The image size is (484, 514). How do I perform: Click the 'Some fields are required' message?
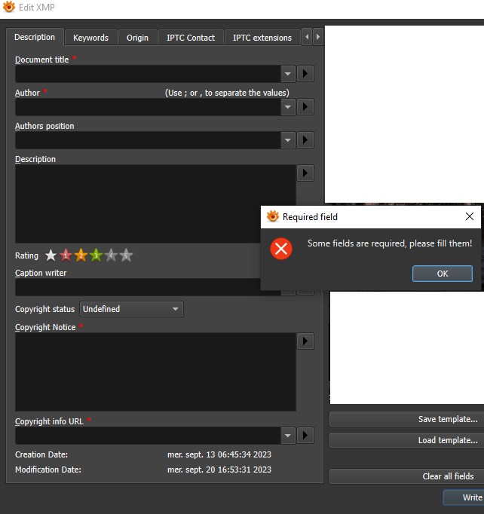tap(390, 243)
